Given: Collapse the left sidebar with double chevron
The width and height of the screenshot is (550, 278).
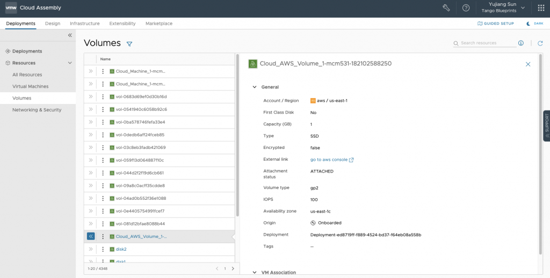Looking at the screenshot, I should coord(70,35).
